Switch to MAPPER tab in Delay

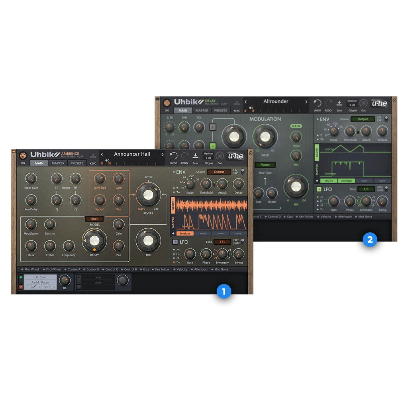point(202,110)
